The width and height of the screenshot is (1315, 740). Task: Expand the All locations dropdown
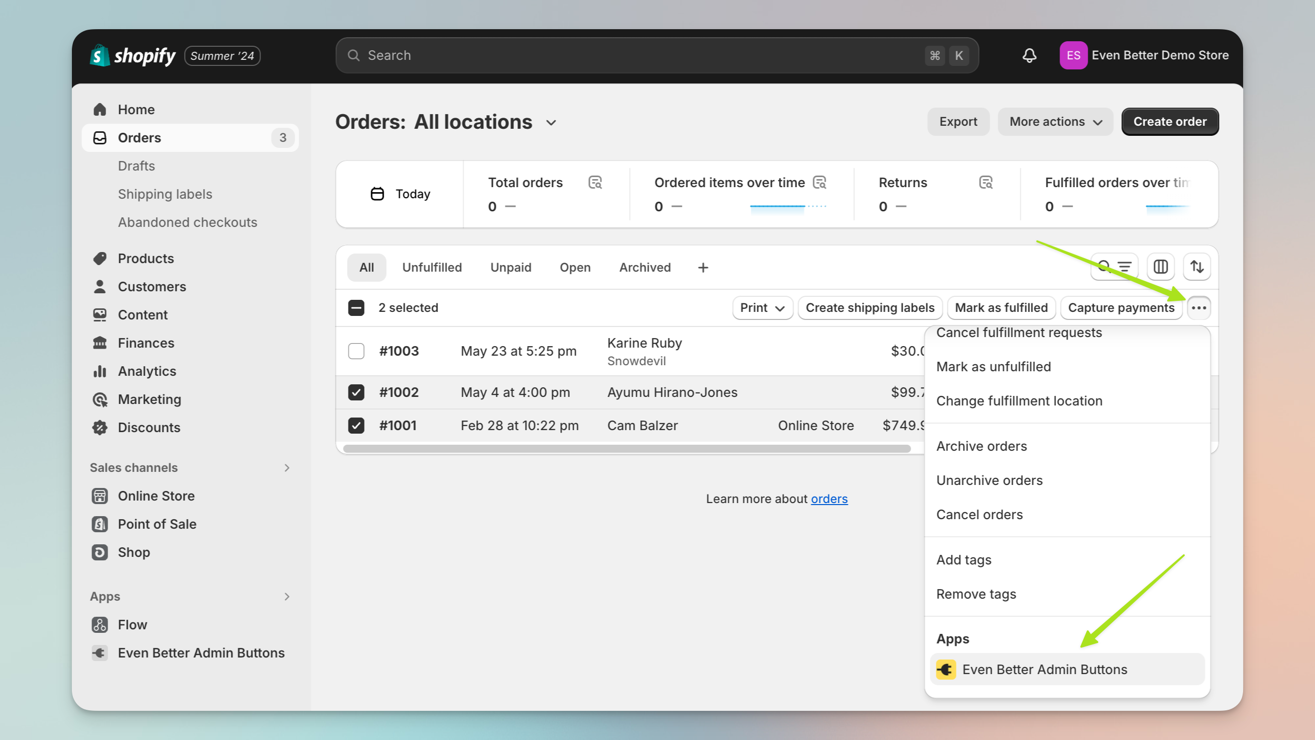pyautogui.click(x=551, y=123)
